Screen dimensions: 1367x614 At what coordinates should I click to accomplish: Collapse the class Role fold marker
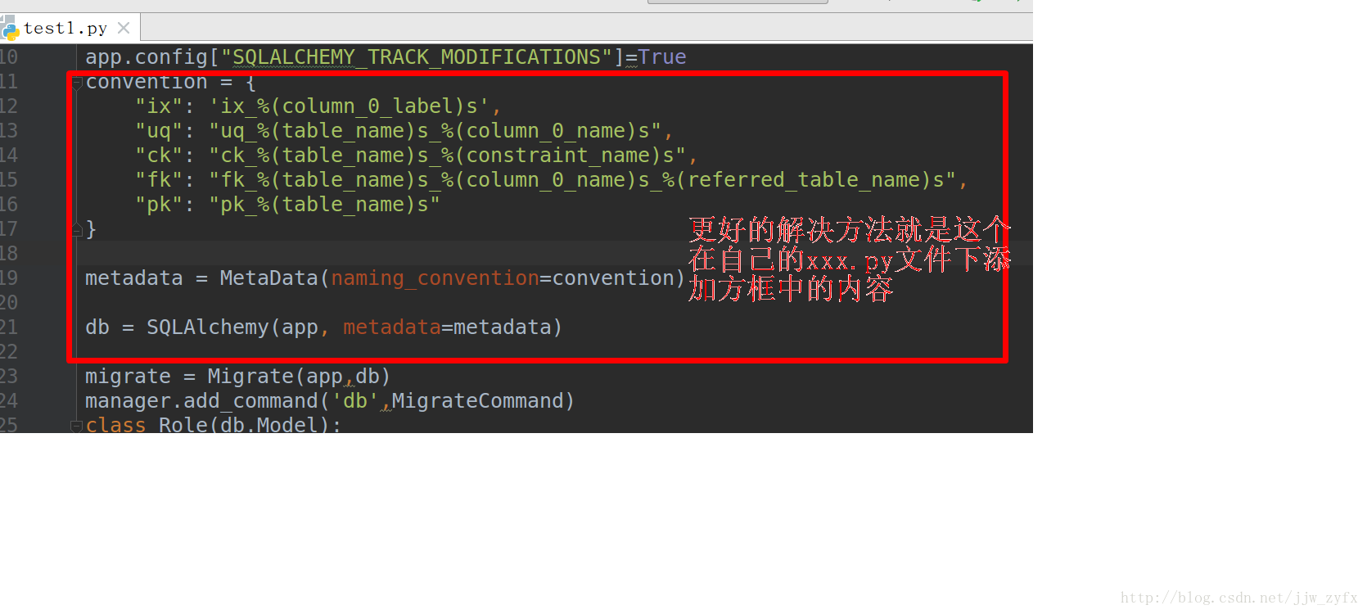[x=76, y=426]
